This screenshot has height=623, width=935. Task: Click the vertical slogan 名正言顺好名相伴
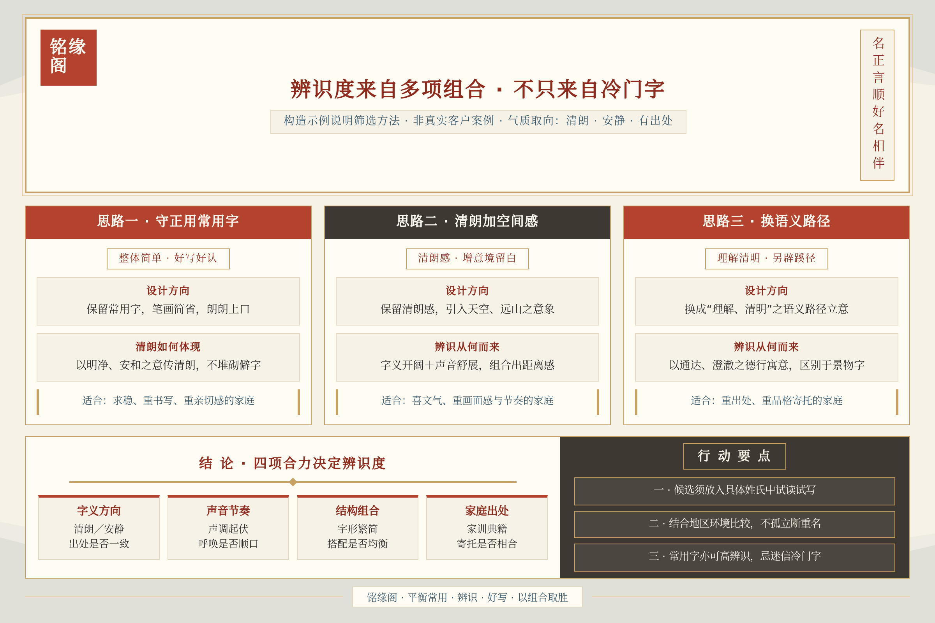click(x=877, y=105)
